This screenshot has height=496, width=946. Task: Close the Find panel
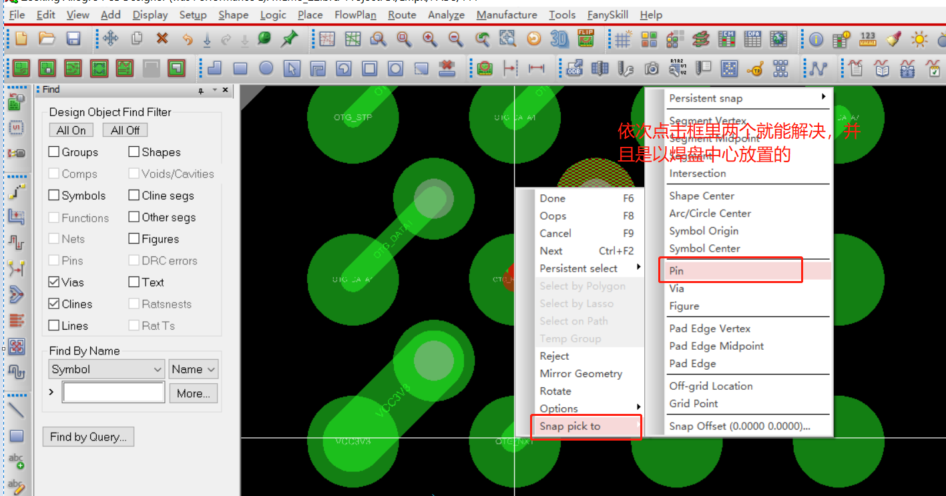tap(226, 89)
